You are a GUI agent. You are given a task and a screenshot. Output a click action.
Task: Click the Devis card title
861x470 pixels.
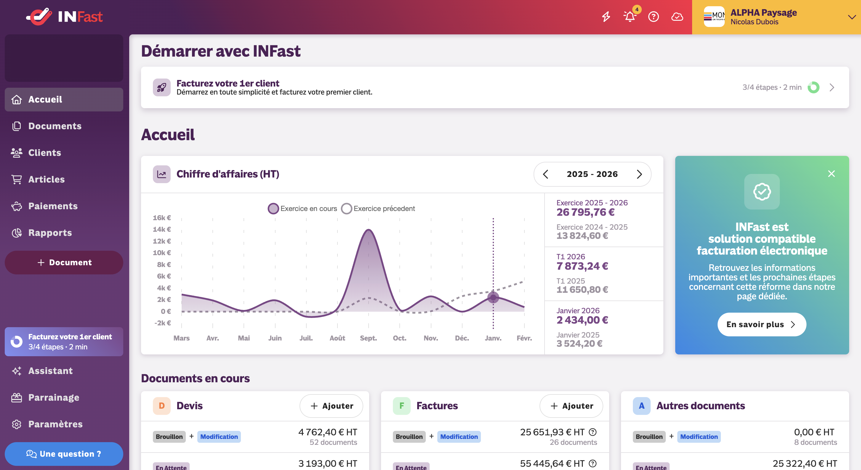tap(190, 406)
